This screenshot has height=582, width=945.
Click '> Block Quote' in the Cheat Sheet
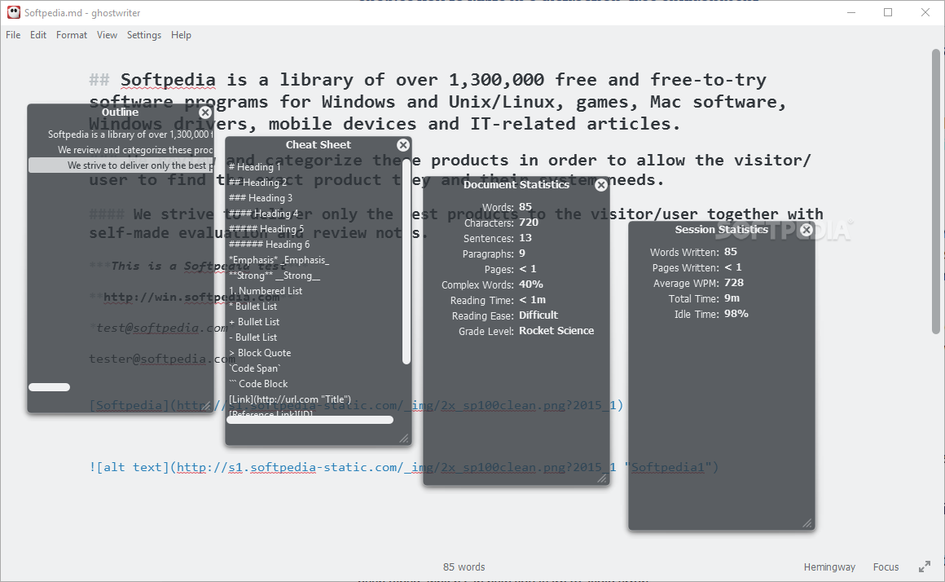[x=260, y=353]
